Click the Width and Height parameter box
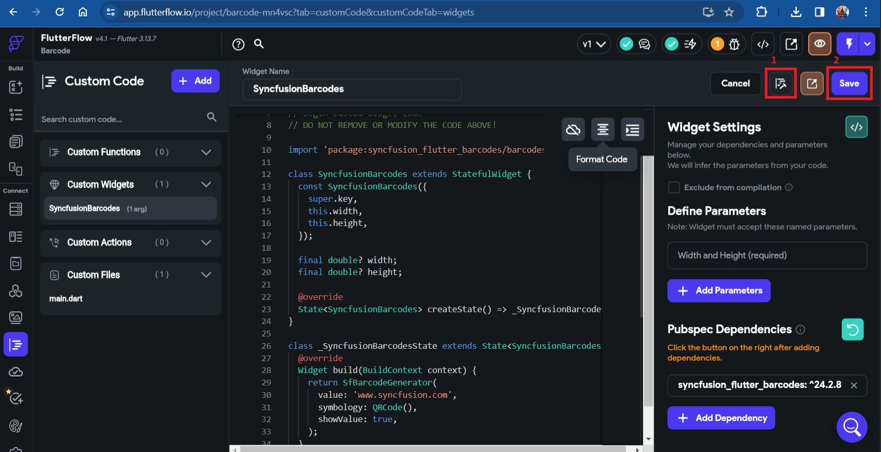Screen dimensions: 881x452 pyautogui.click(x=767, y=255)
